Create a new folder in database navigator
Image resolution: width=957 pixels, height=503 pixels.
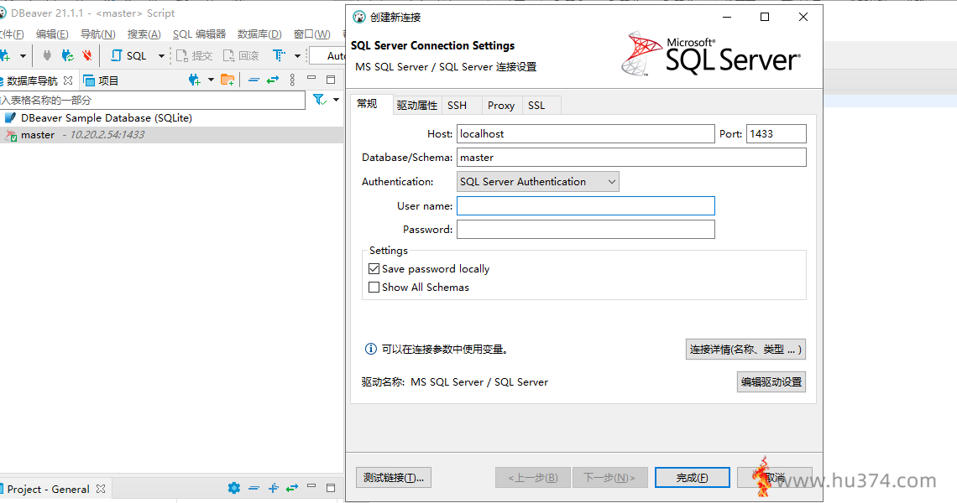[227, 80]
